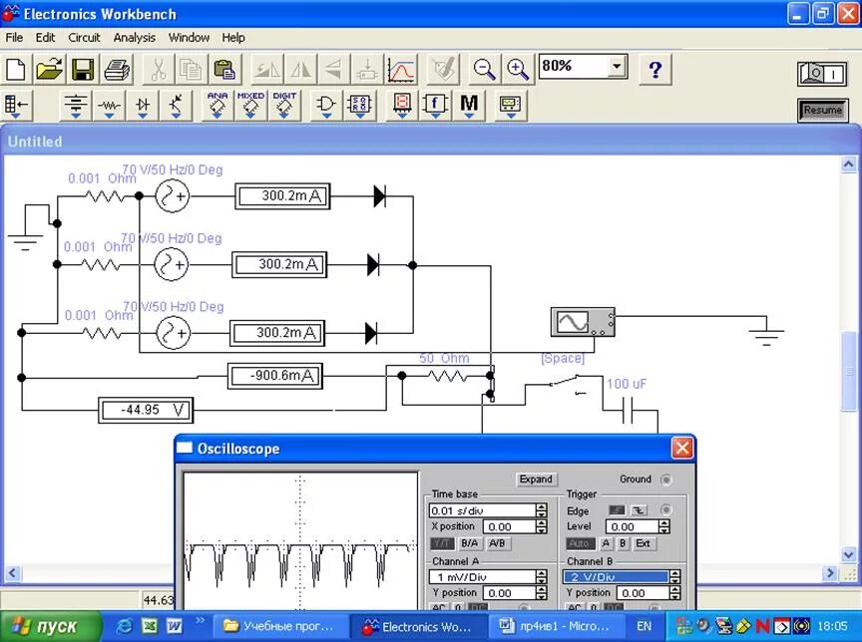Set trigger source to channel B
This screenshot has height=642, width=862.
623,543
